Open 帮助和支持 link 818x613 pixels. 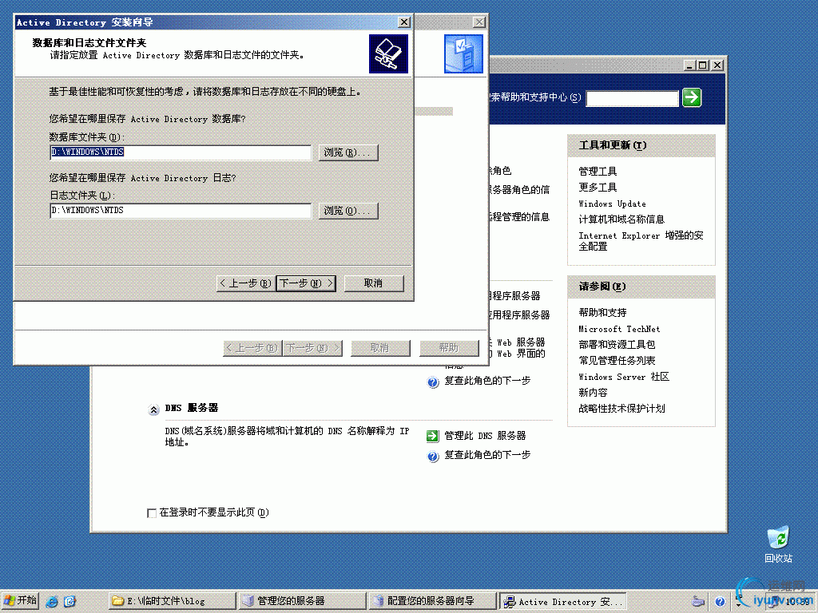[x=602, y=313]
